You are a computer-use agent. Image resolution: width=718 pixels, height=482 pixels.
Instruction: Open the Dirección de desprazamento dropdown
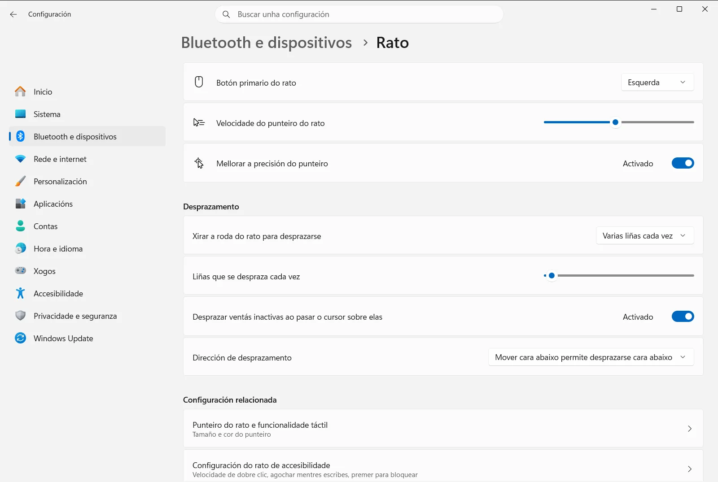coord(591,357)
